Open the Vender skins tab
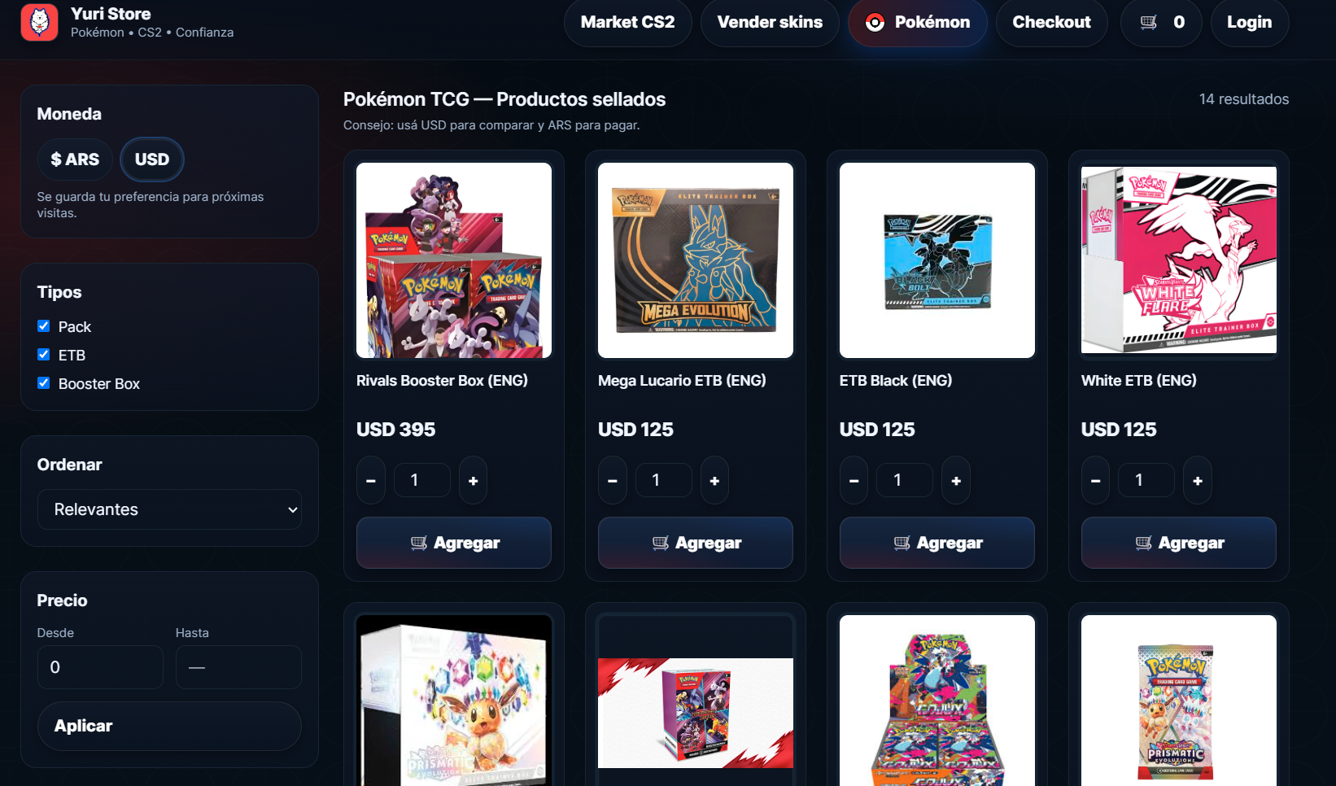This screenshot has width=1336, height=786. pos(770,22)
